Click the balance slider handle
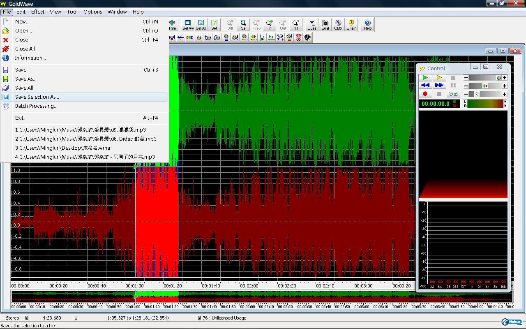Viewport: 526px width, 329px height. point(485,86)
